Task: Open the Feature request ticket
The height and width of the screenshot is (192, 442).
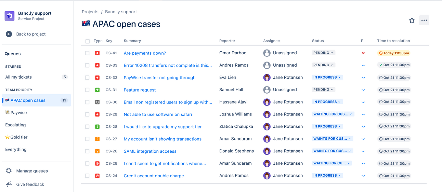Action: click(x=140, y=90)
